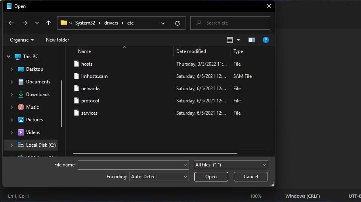Toggle the preview pane icon
Image resolution: width=361 pixels, height=202 pixels.
point(251,40)
